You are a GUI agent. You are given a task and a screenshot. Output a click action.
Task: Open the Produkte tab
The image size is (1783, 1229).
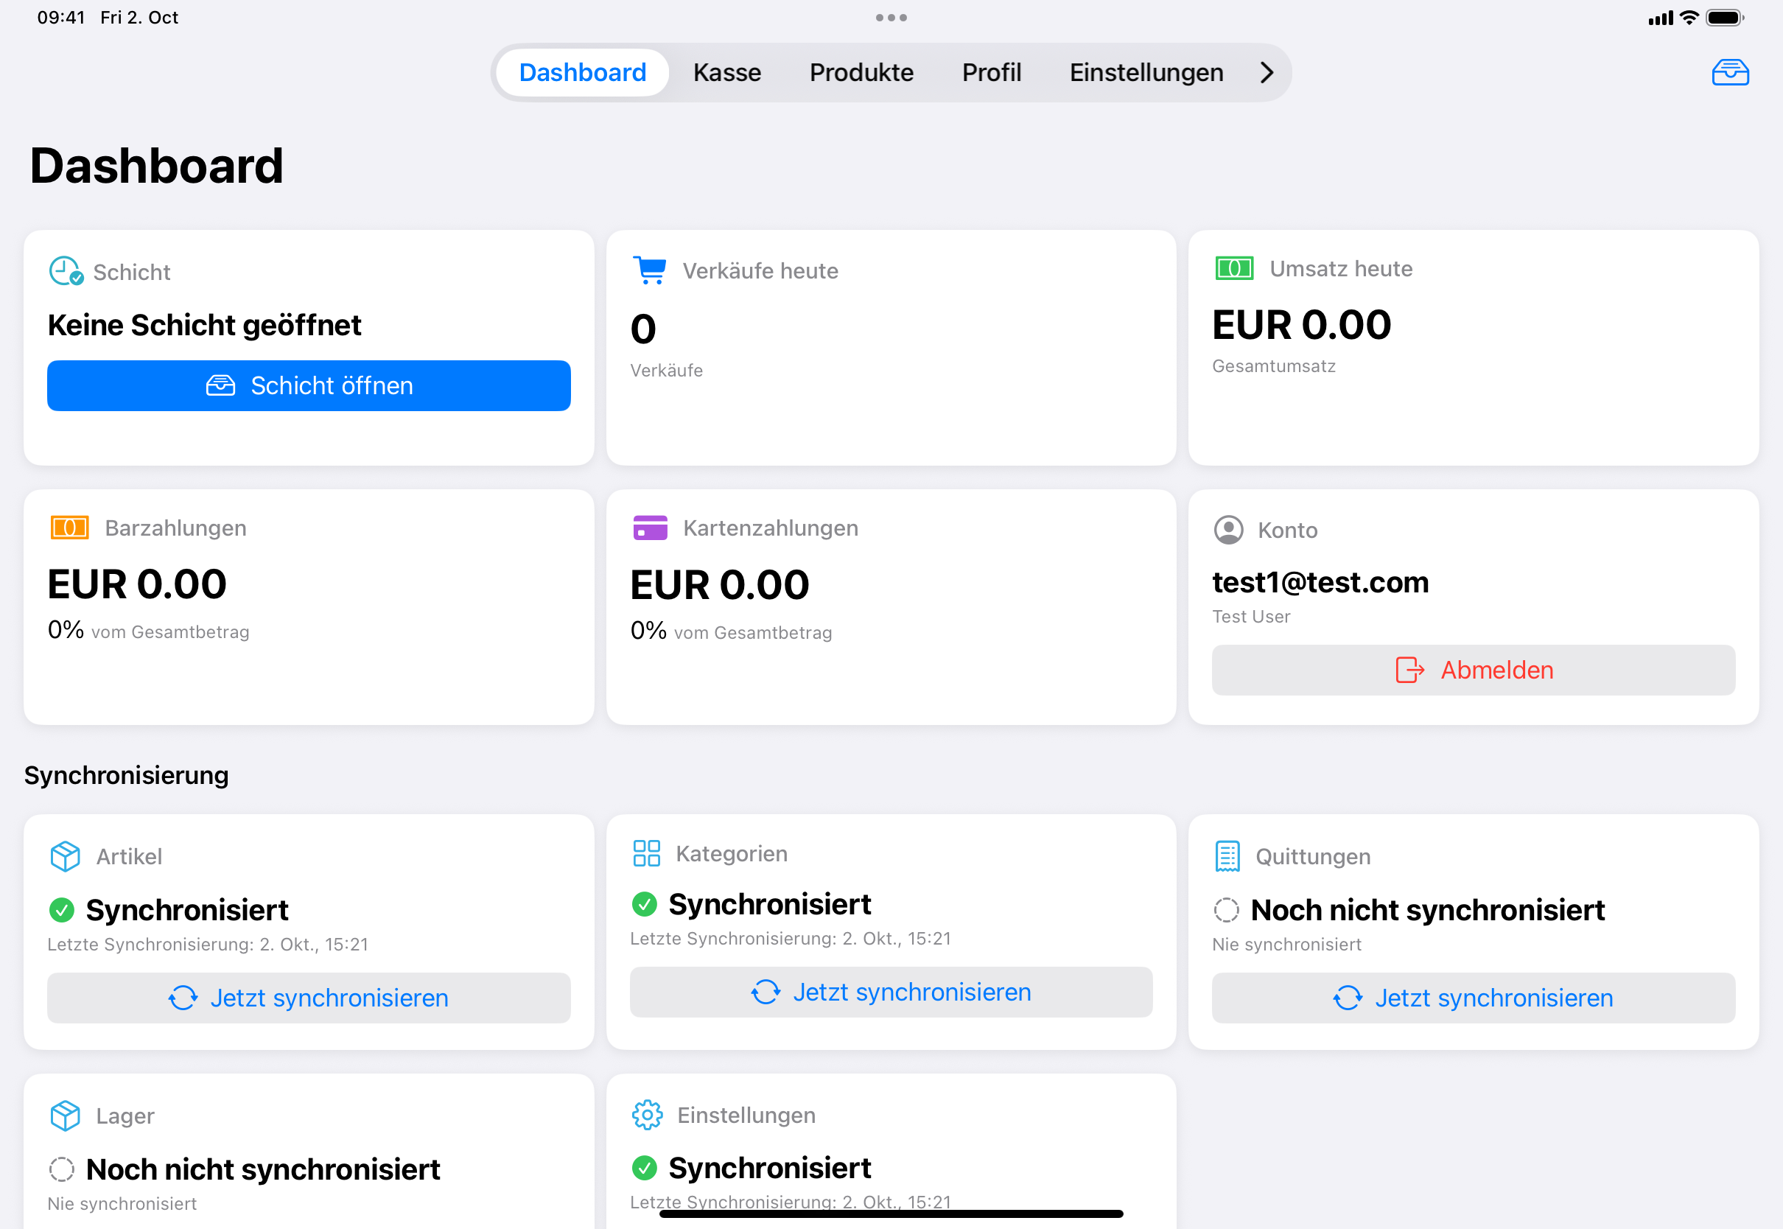(861, 72)
